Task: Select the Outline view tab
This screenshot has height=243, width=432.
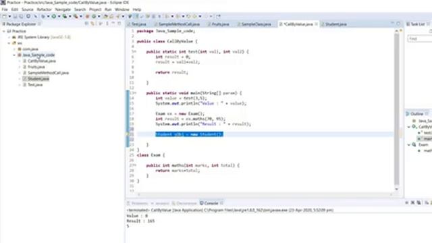Action: point(416,114)
